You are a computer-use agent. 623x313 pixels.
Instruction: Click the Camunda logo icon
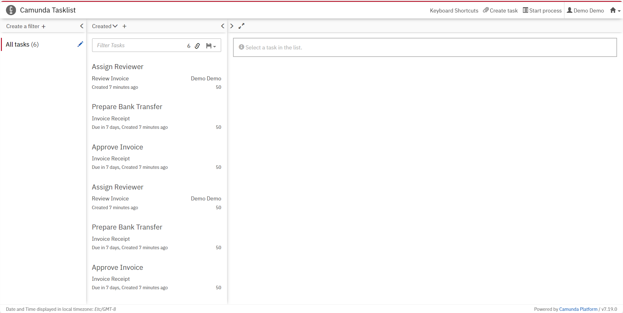tap(11, 10)
